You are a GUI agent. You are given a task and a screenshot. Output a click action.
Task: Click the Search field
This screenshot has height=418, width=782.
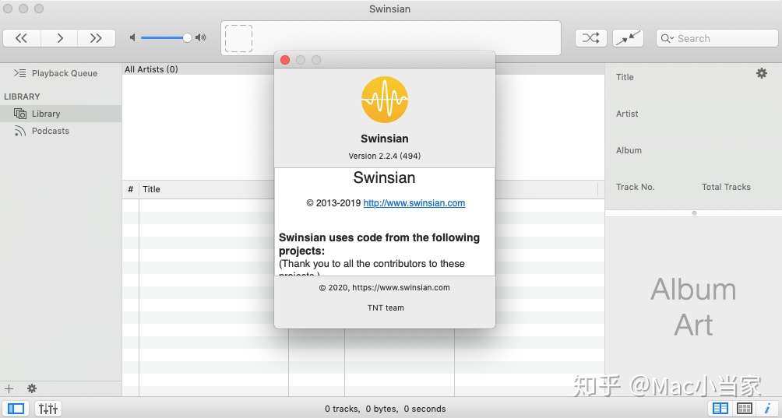pos(717,38)
